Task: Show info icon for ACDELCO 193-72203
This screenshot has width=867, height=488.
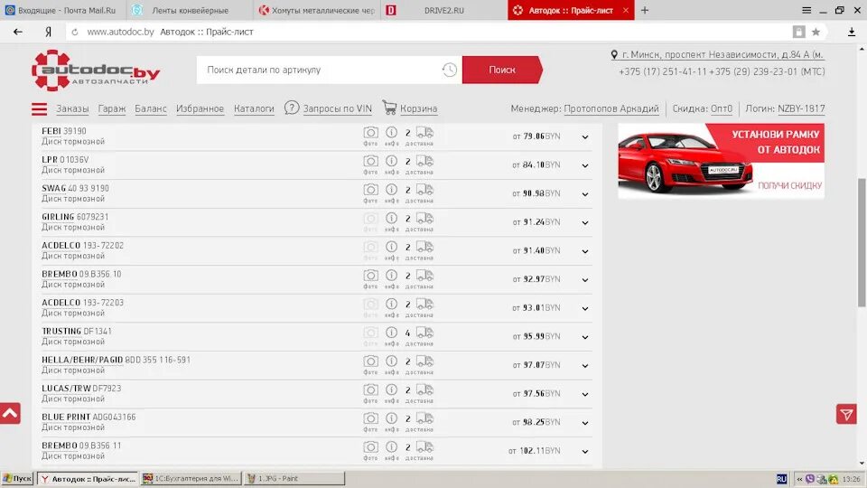Action: pos(391,305)
